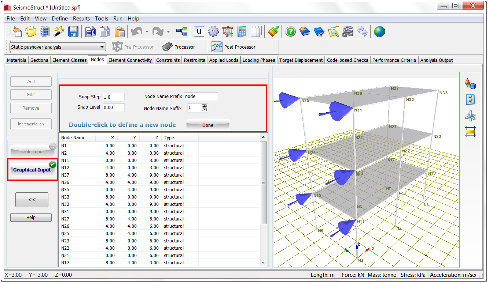Screen dimensions: 489x283
Task: Switch to the Element Connectivity tab
Action: click(130, 60)
